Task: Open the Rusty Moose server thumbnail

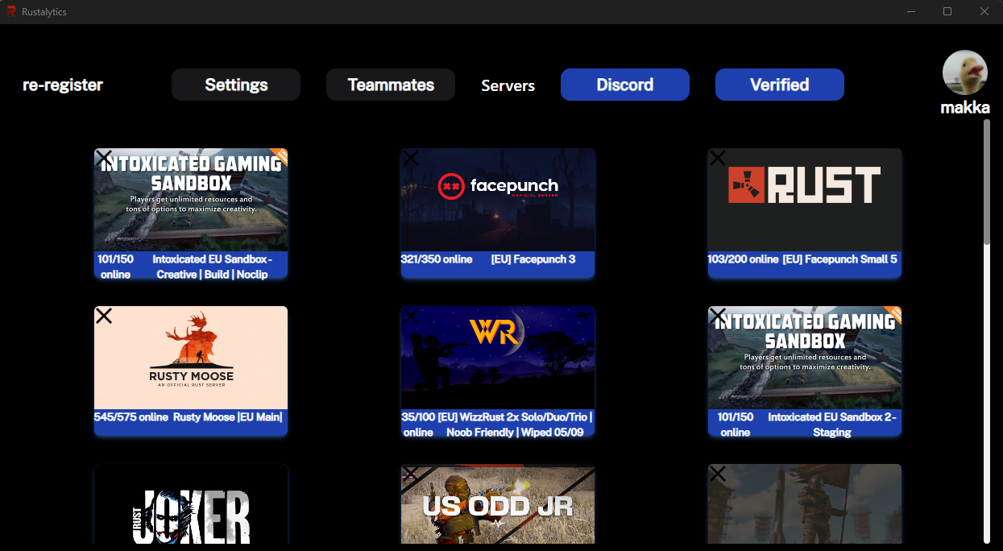Action: [191, 358]
